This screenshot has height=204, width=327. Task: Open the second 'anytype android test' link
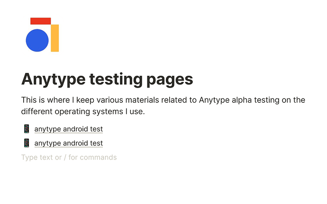(x=69, y=143)
